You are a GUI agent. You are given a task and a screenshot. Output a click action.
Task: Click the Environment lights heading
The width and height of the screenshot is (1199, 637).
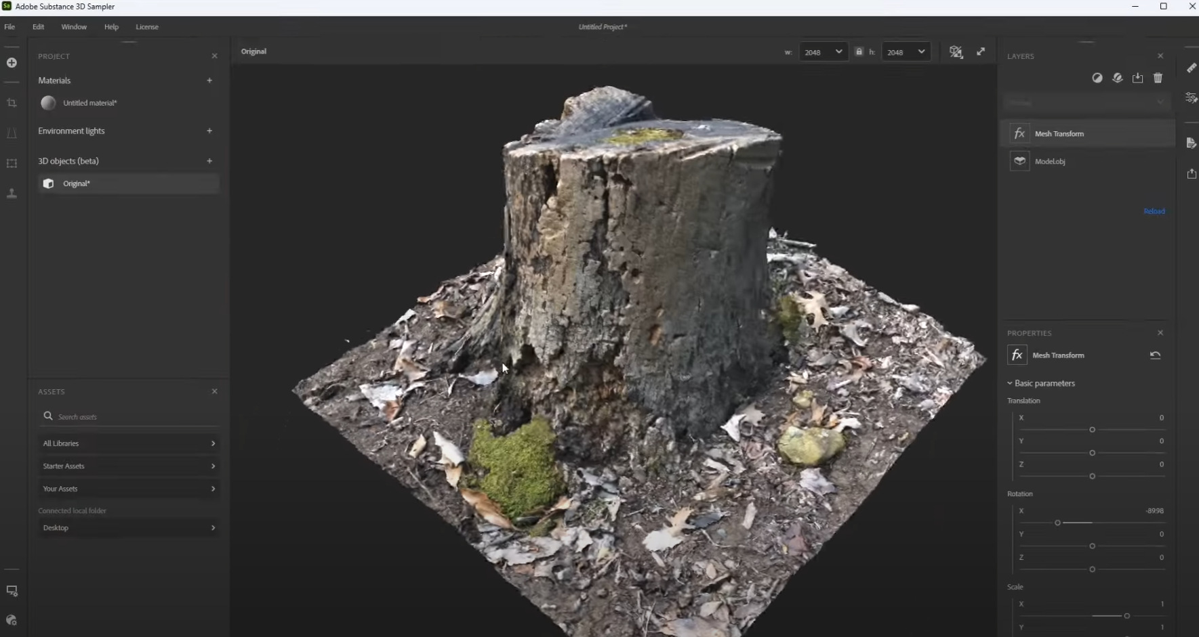pos(71,131)
